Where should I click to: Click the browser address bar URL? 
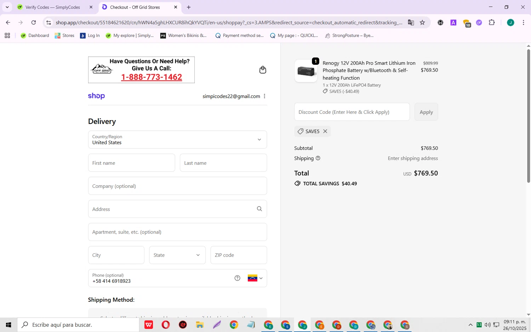(229, 22)
